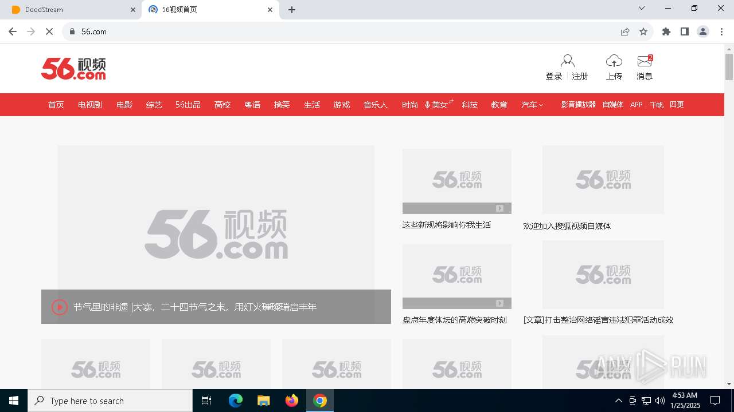
Task: Toggle the Chrome side panel
Action: [685, 31]
